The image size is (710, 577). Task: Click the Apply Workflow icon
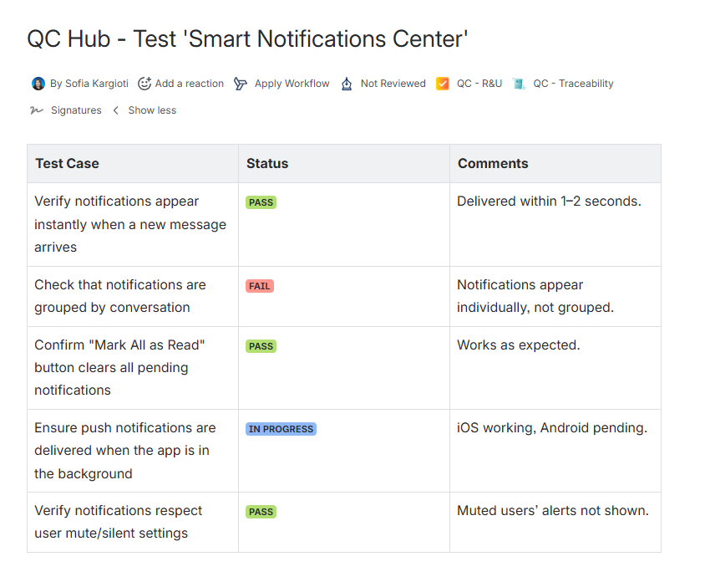coord(241,84)
